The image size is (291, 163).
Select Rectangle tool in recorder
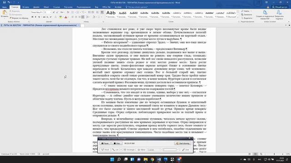[129, 150]
